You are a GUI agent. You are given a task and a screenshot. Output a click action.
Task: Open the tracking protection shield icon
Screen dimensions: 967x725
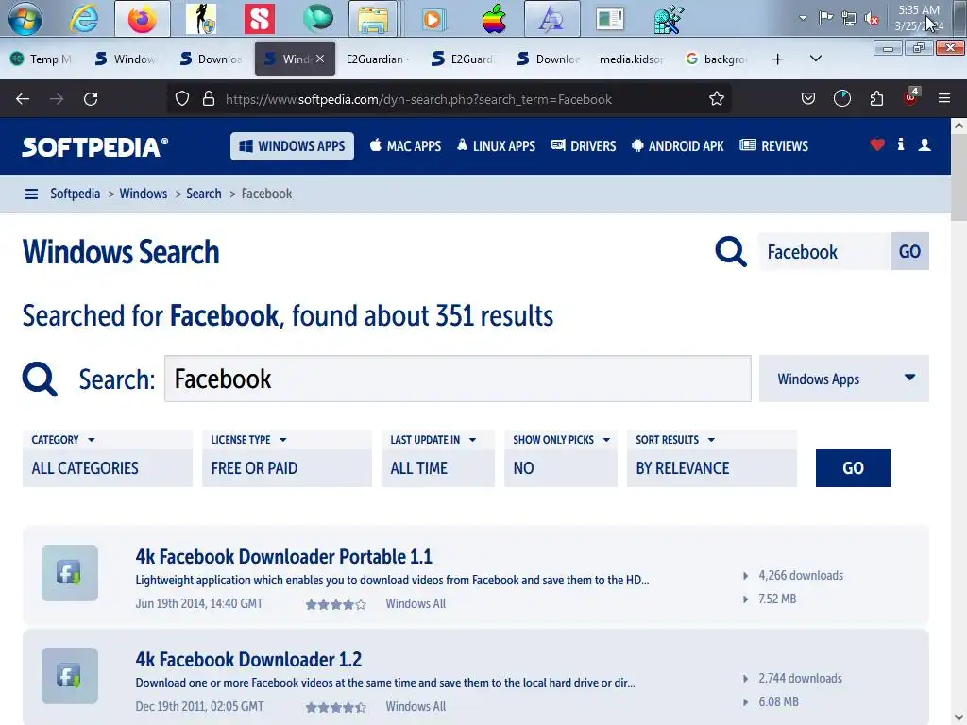182,98
